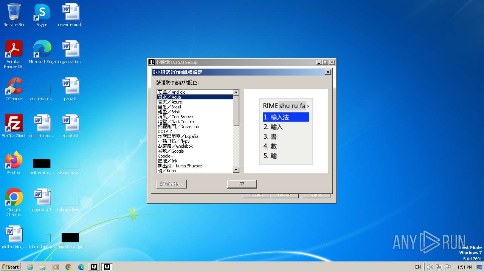Image resolution: width=484 pixels, height=272 pixels.
Task: Choose the DOTA 2 color scheme
Action: (x=195, y=131)
